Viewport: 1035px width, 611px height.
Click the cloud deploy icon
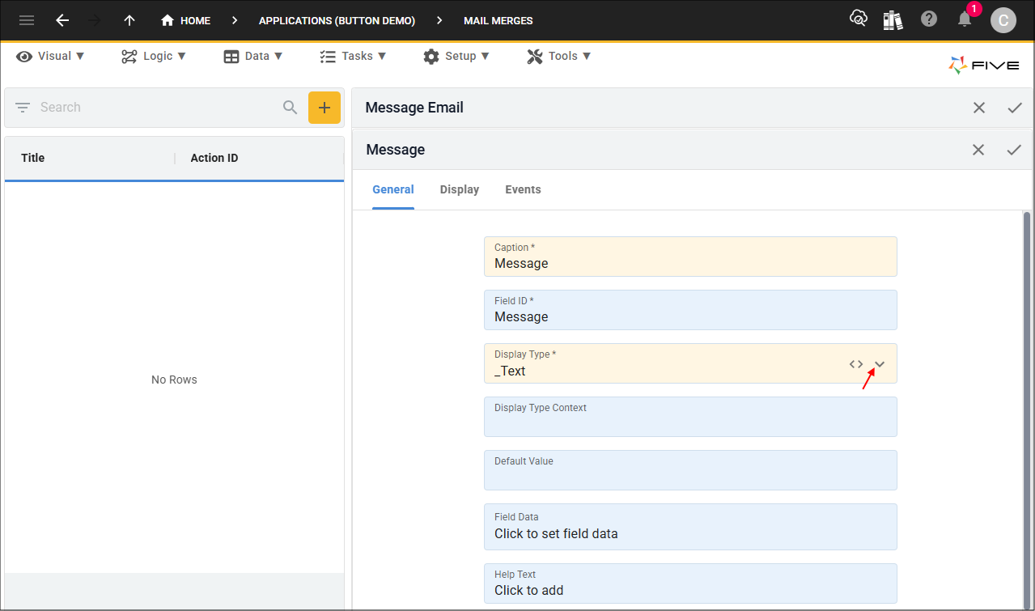[858, 19]
